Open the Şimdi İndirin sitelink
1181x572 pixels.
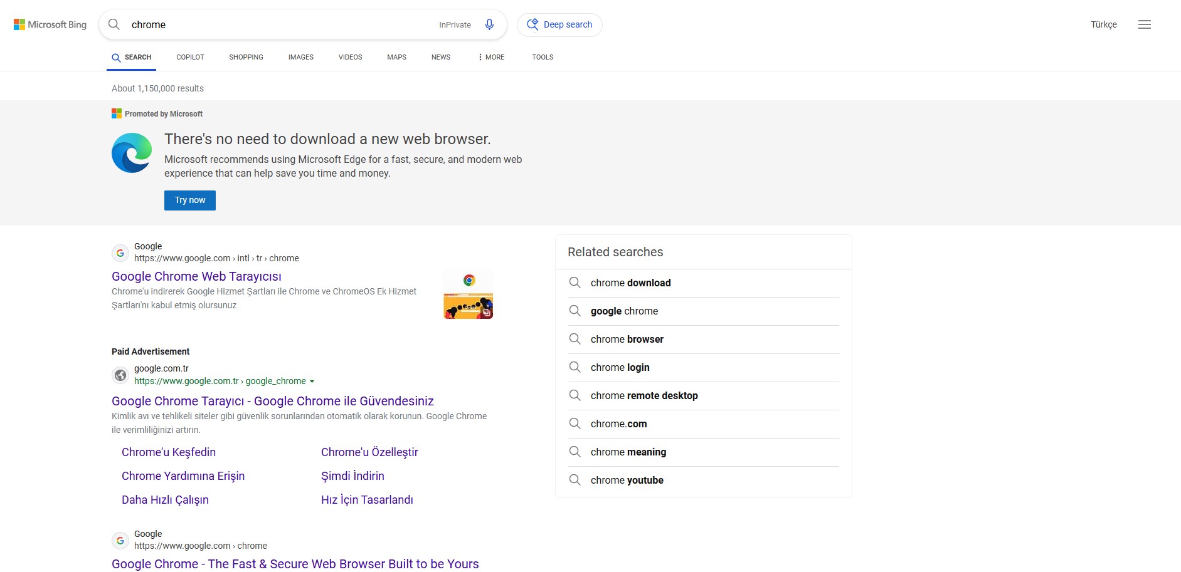click(x=352, y=476)
